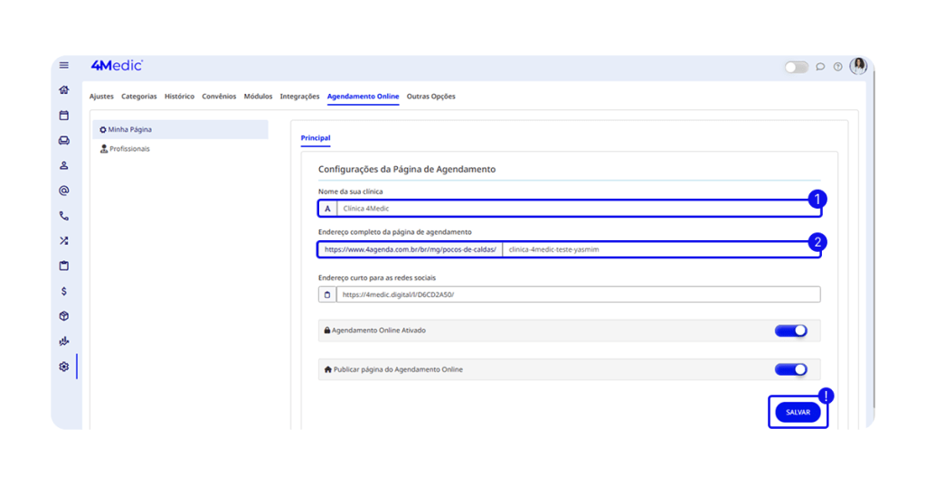Open the settings gear icon in sidebar
This screenshot has width=926, height=485.
click(x=63, y=367)
